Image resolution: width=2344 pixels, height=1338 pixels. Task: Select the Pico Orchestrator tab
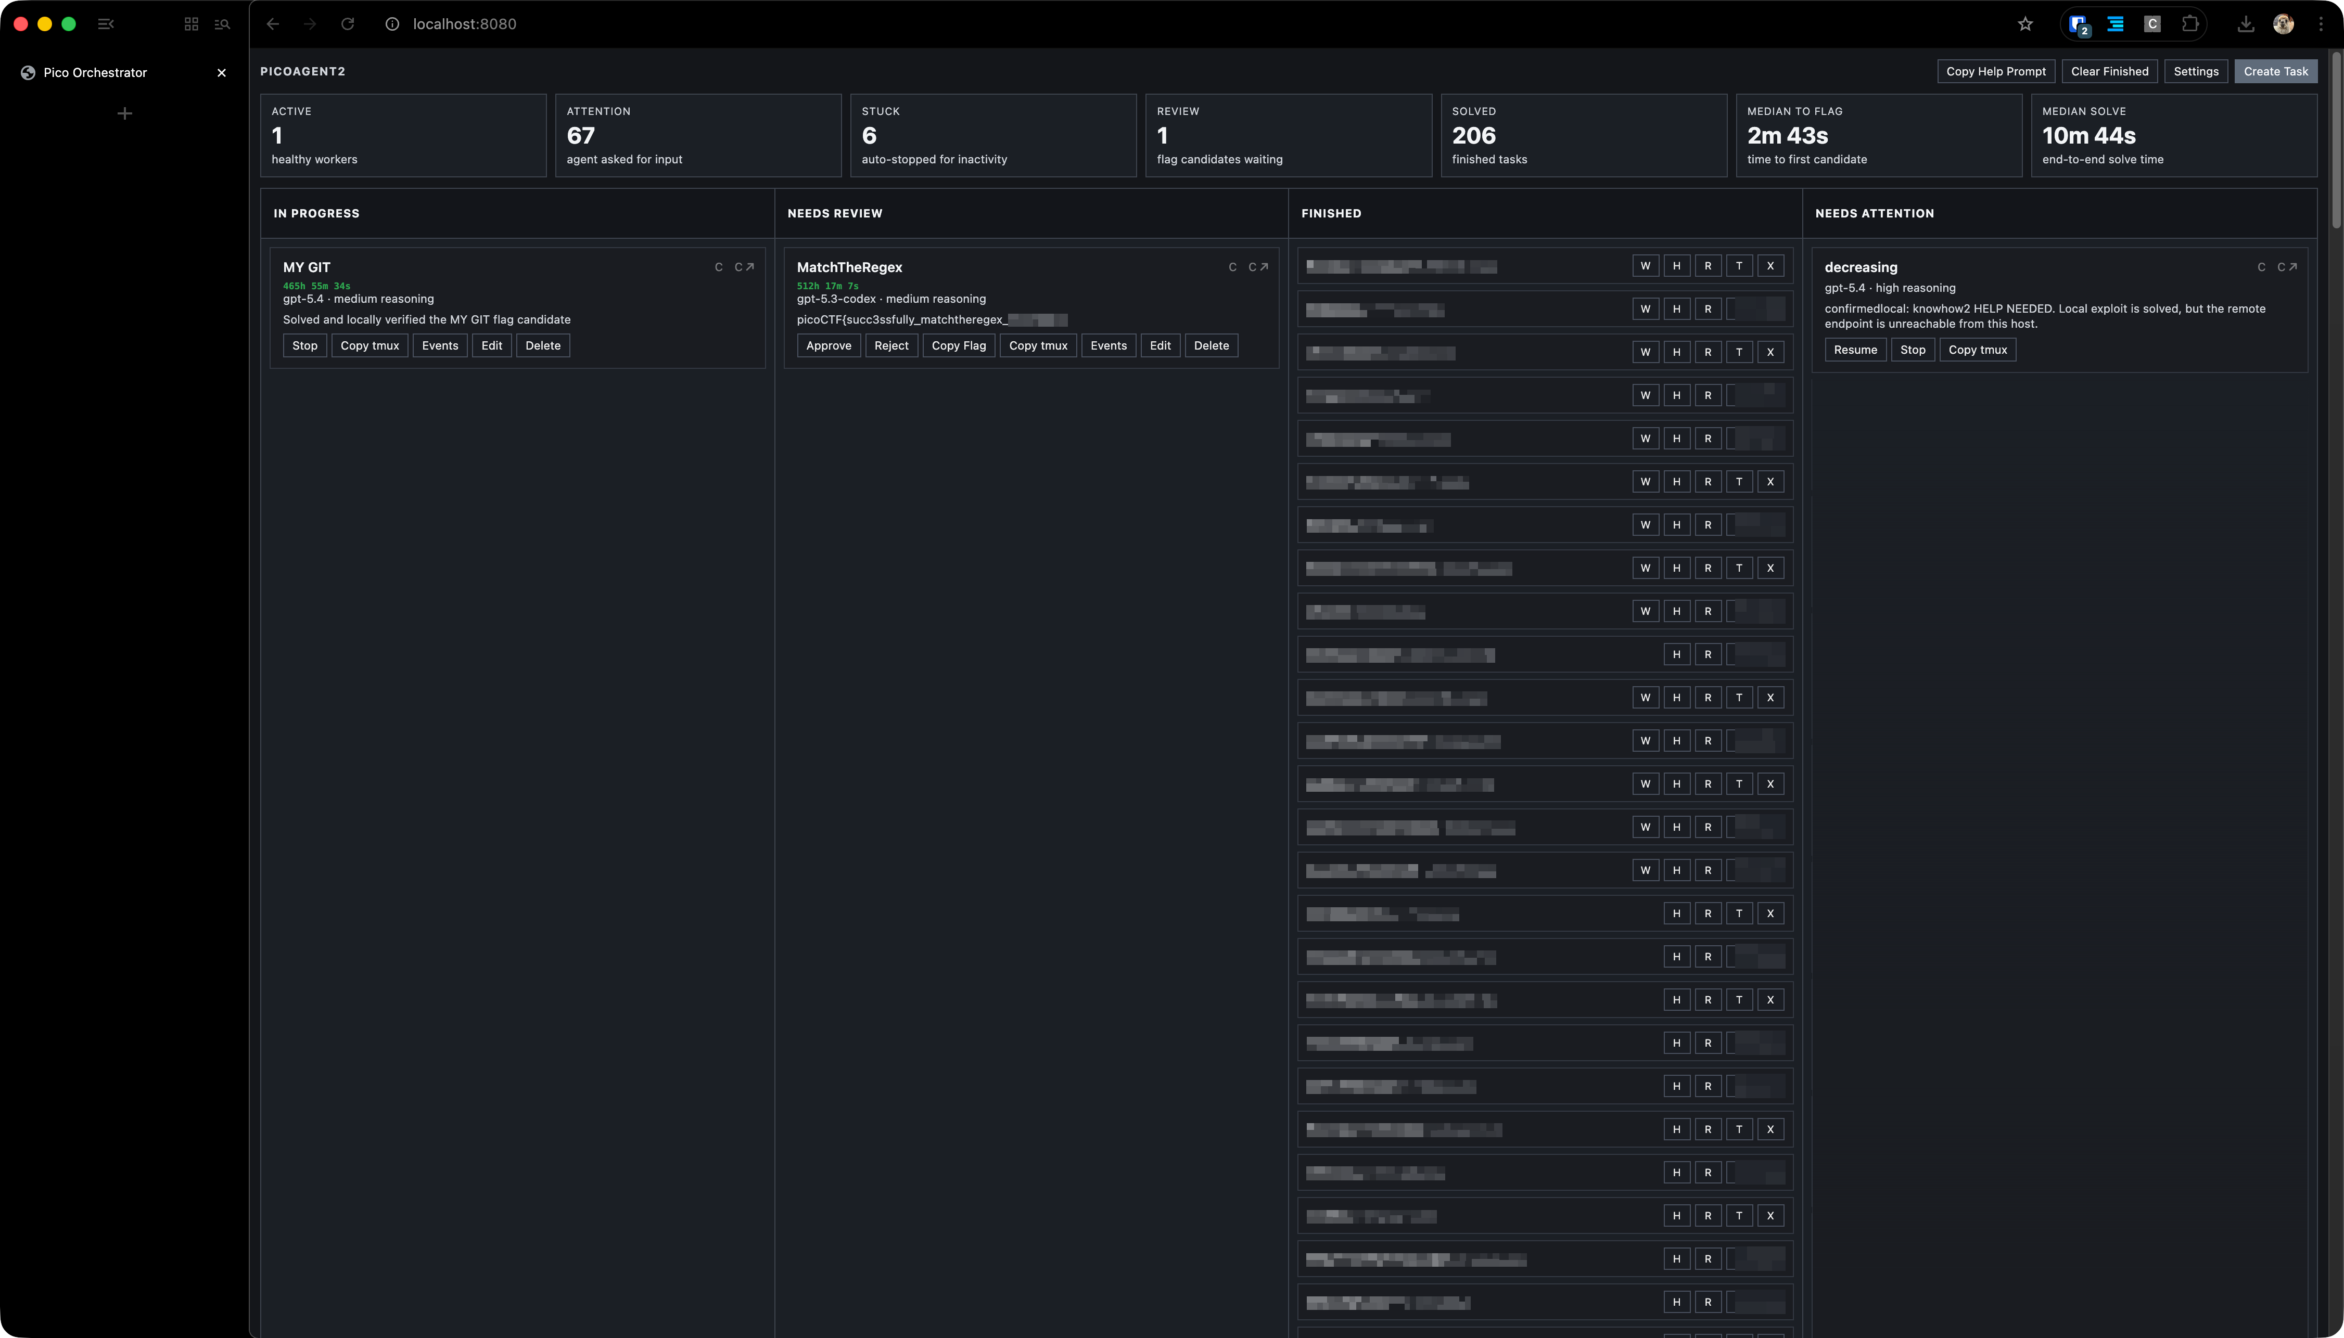(95, 73)
